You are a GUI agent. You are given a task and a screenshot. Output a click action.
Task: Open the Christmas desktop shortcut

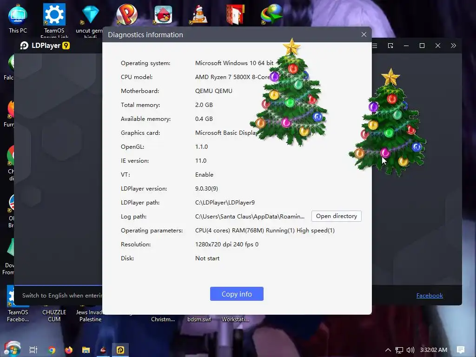coord(163,319)
